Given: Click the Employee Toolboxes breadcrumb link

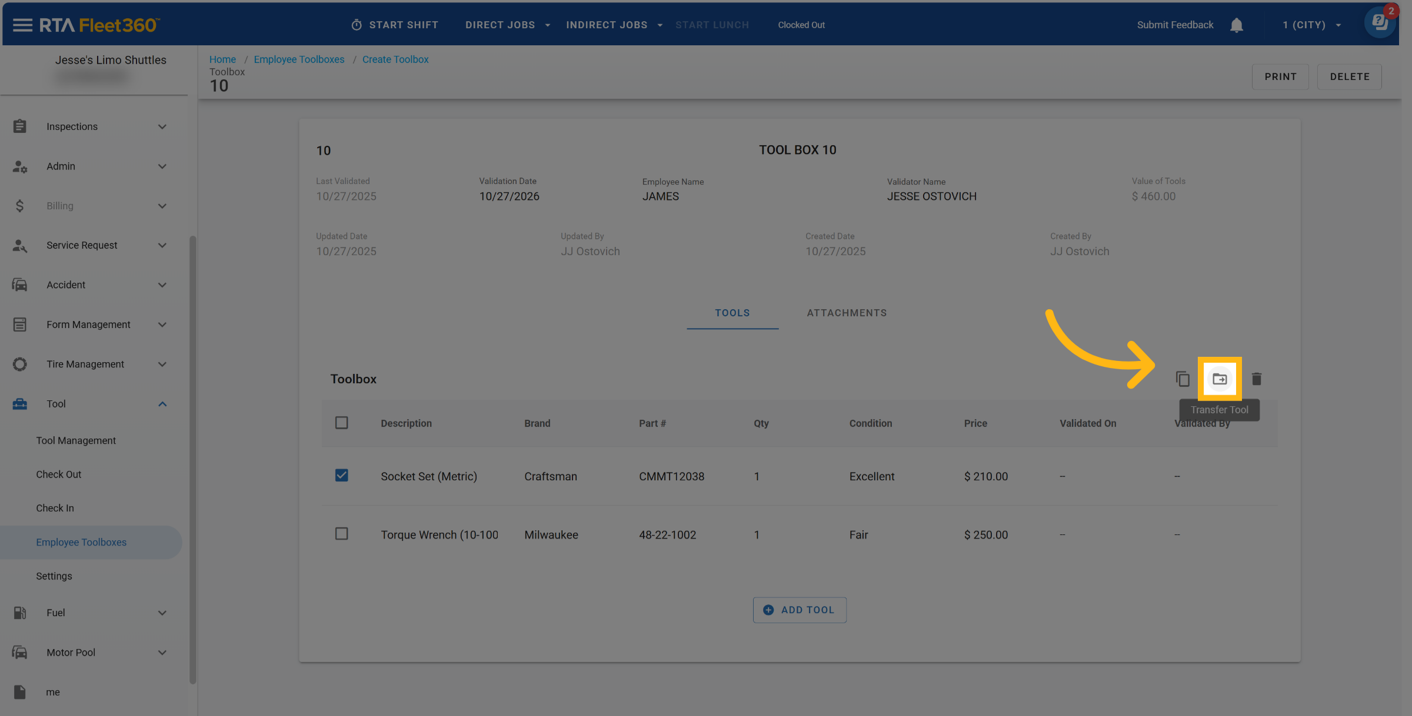Looking at the screenshot, I should 299,59.
